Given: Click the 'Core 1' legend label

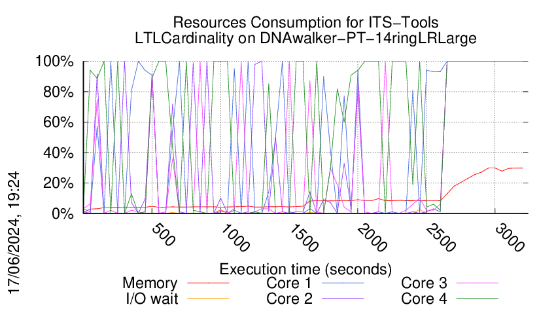Looking at the screenshot, I should (289, 283).
